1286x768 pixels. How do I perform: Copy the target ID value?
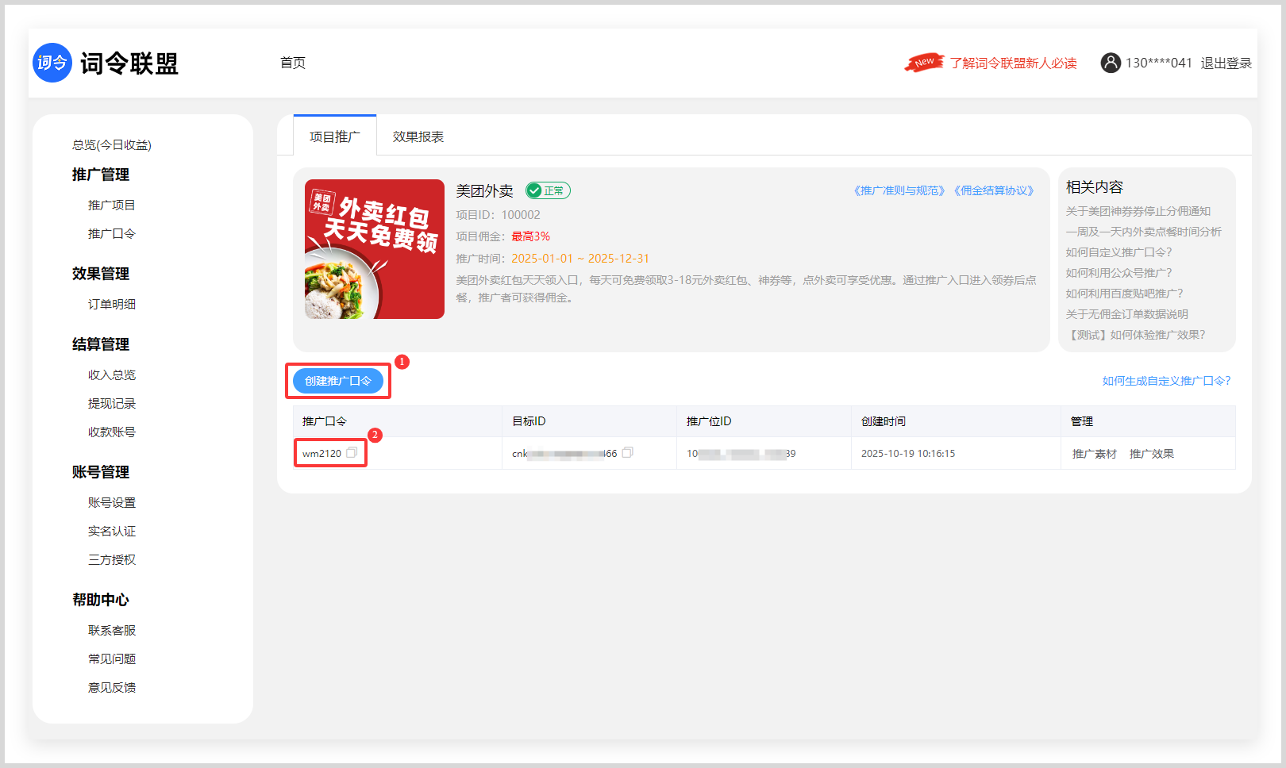coord(627,453)
